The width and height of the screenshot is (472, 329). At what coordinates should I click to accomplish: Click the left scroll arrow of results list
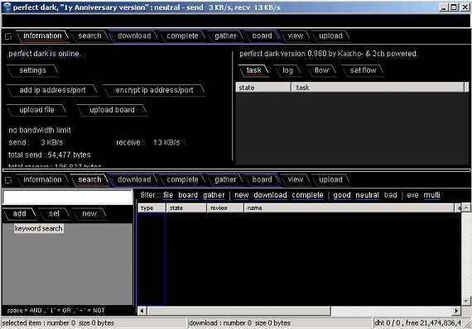click(142, 310)
